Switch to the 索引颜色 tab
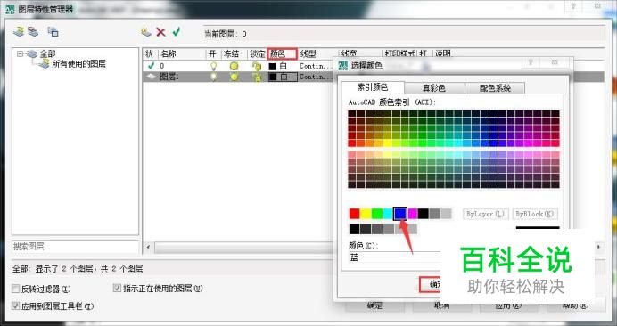The height and width of the screenshot is (326, 617). [372, 87]
